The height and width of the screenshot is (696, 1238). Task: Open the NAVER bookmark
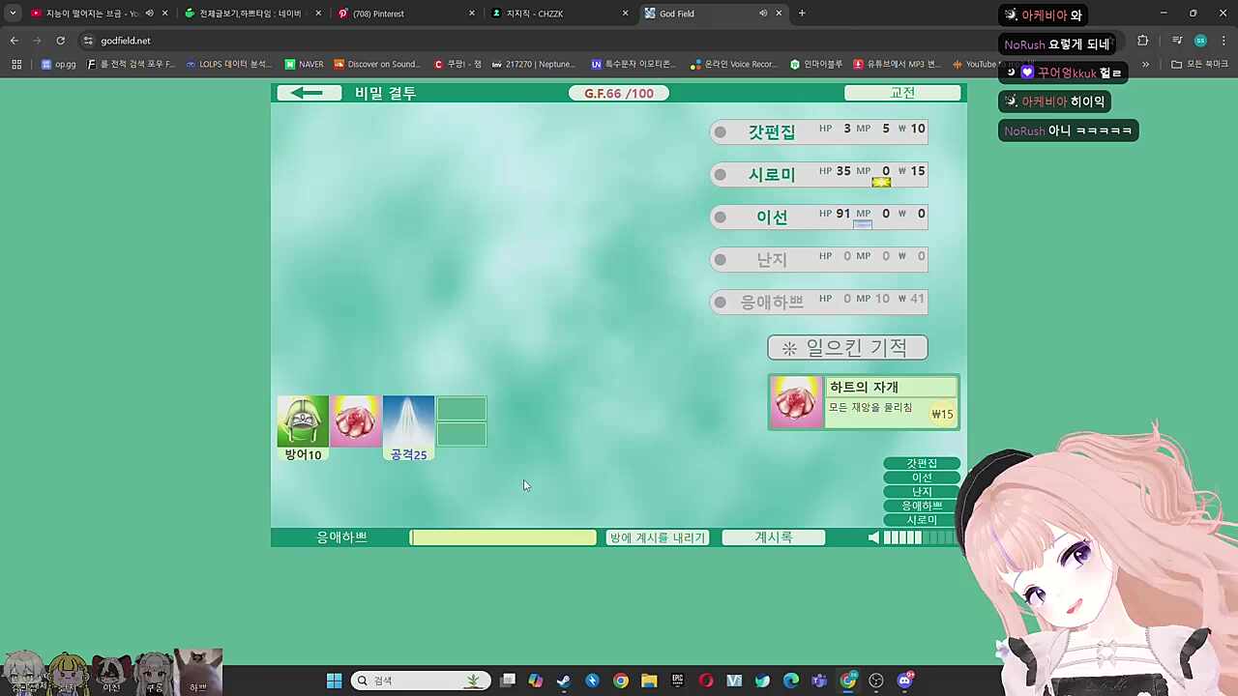click(304, 64)
